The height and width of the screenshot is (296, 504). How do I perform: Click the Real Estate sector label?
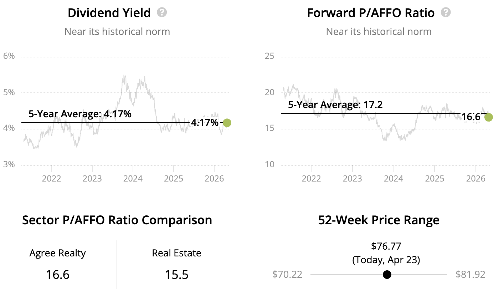[x=176, y=253]
